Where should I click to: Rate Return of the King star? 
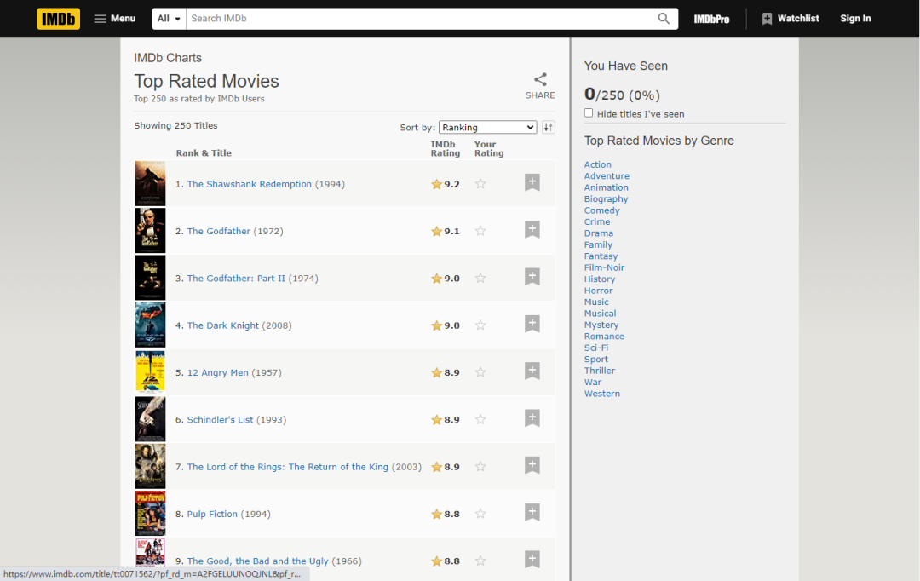coord(480,467)
